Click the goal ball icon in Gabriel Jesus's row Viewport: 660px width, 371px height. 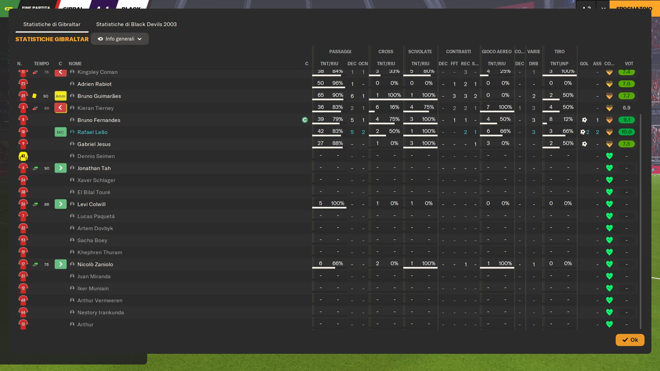(584, 144)
